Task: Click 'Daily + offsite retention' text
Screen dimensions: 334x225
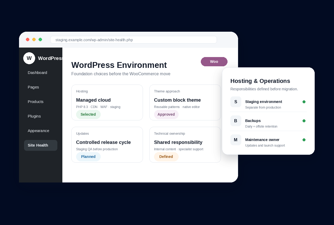Action: coord(261,126)
